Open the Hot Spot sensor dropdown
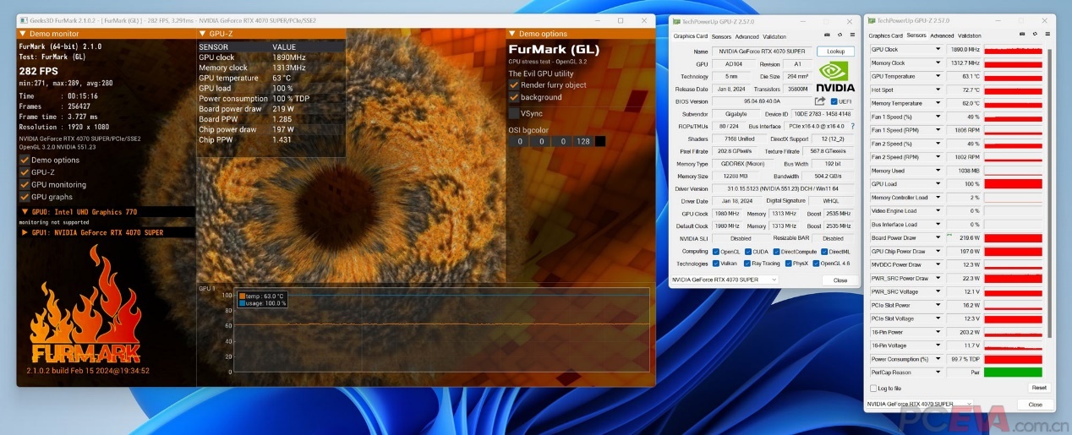The width and height of the screenshot is (1072, 435). click(938, 90)
